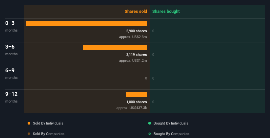Click the 6–9 months row label
The width and height of the screenshot is (270, 138).
point(12,74)
